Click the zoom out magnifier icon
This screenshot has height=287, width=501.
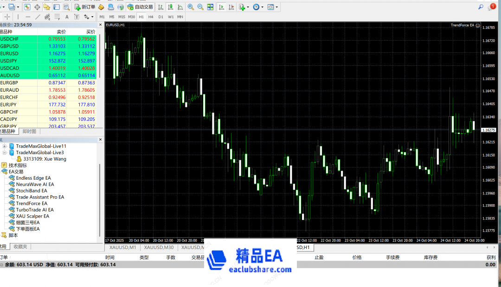(x=200, y=7)
